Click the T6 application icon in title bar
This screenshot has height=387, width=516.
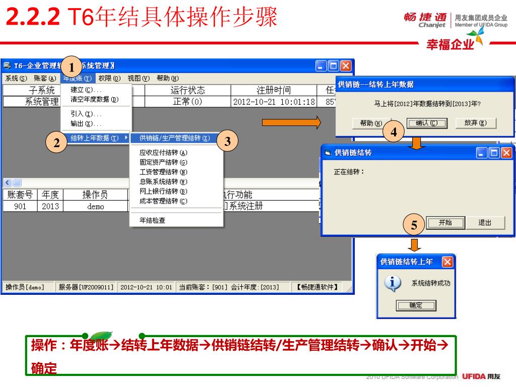coord(7,66)
